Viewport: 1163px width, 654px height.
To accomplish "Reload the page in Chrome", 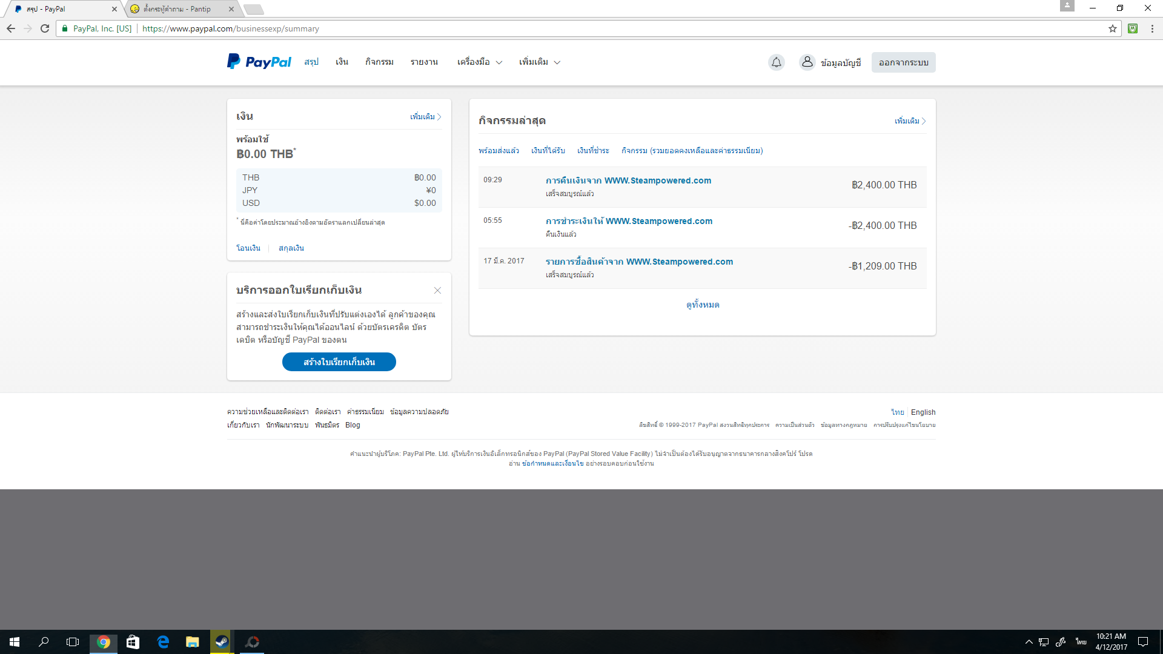I will (x=45, y=28).
